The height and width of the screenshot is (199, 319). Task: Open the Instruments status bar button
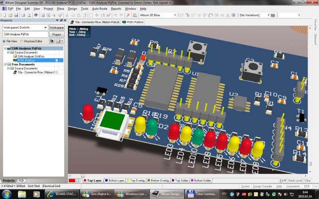293,186
